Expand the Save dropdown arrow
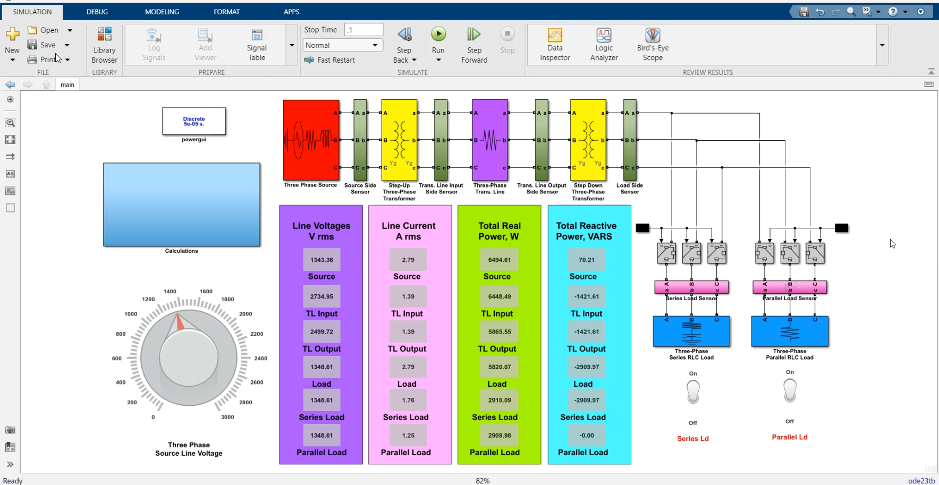939x485 pixels. point(67,45)
